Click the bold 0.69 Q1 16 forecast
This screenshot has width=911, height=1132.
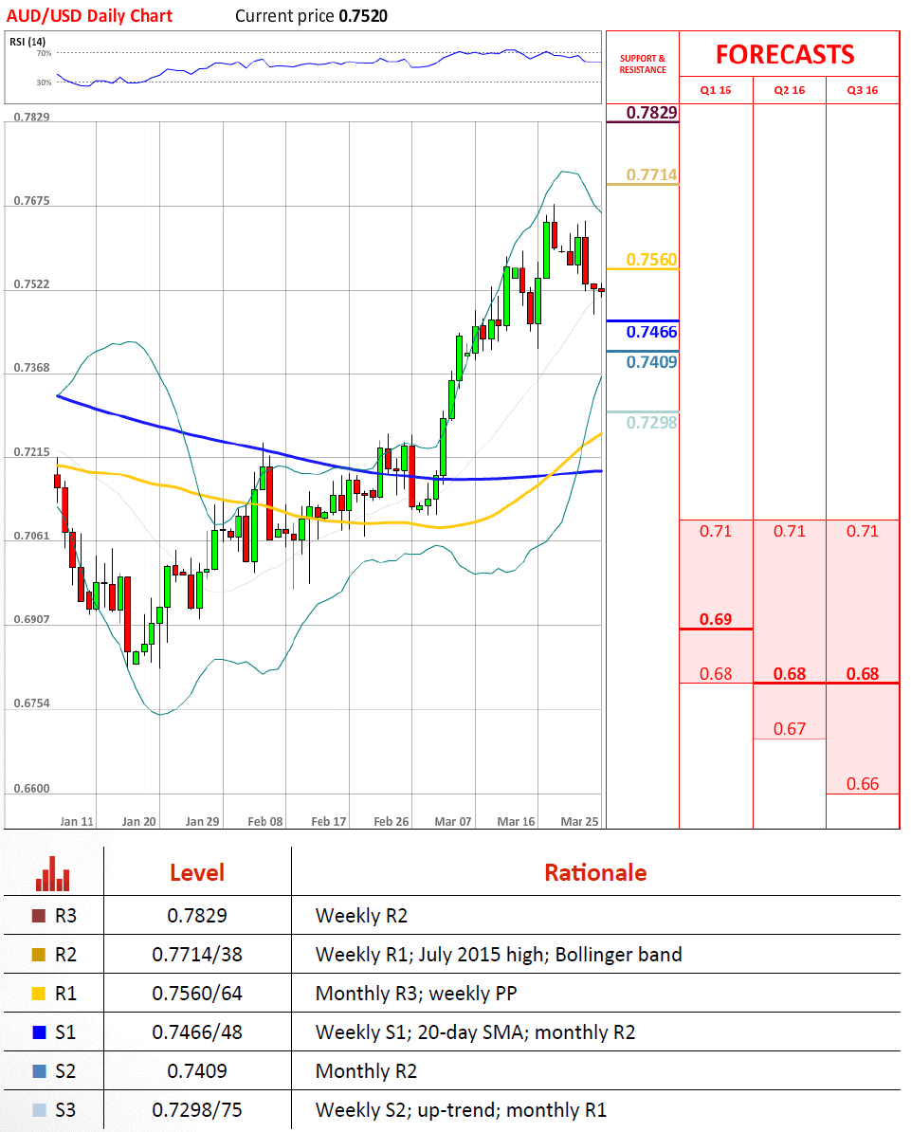[x=716, y=619]
